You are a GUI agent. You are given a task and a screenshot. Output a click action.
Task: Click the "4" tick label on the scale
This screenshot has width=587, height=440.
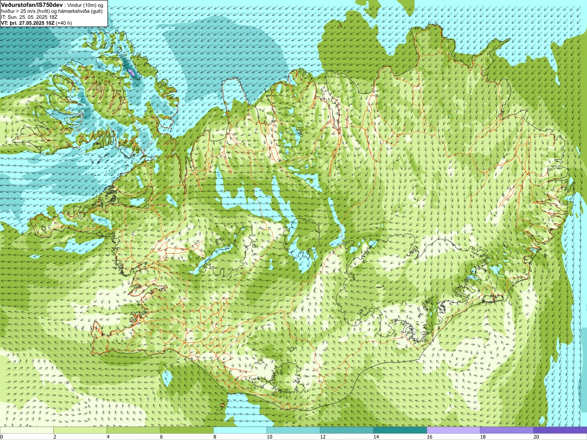click(x=108, y=437)
